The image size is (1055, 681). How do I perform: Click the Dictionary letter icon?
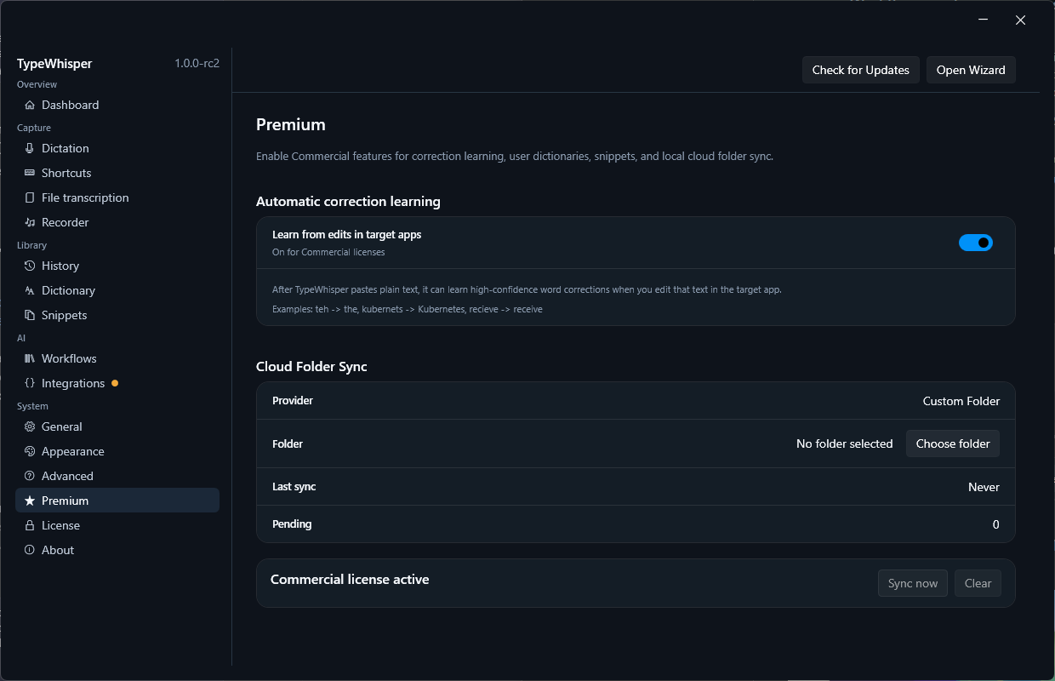click(x=30, y=290)
